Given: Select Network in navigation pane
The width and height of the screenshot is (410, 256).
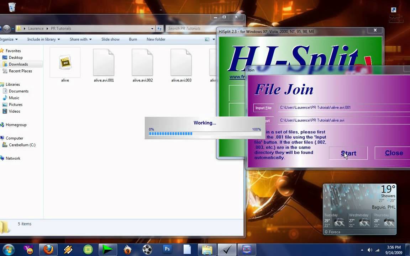Looking at the screenshot, I should [x=13, y=158].
